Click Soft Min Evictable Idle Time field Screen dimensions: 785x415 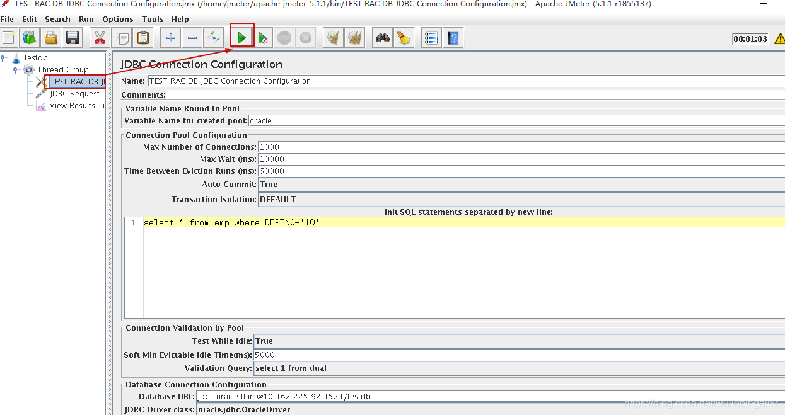(x=519, y=355)
